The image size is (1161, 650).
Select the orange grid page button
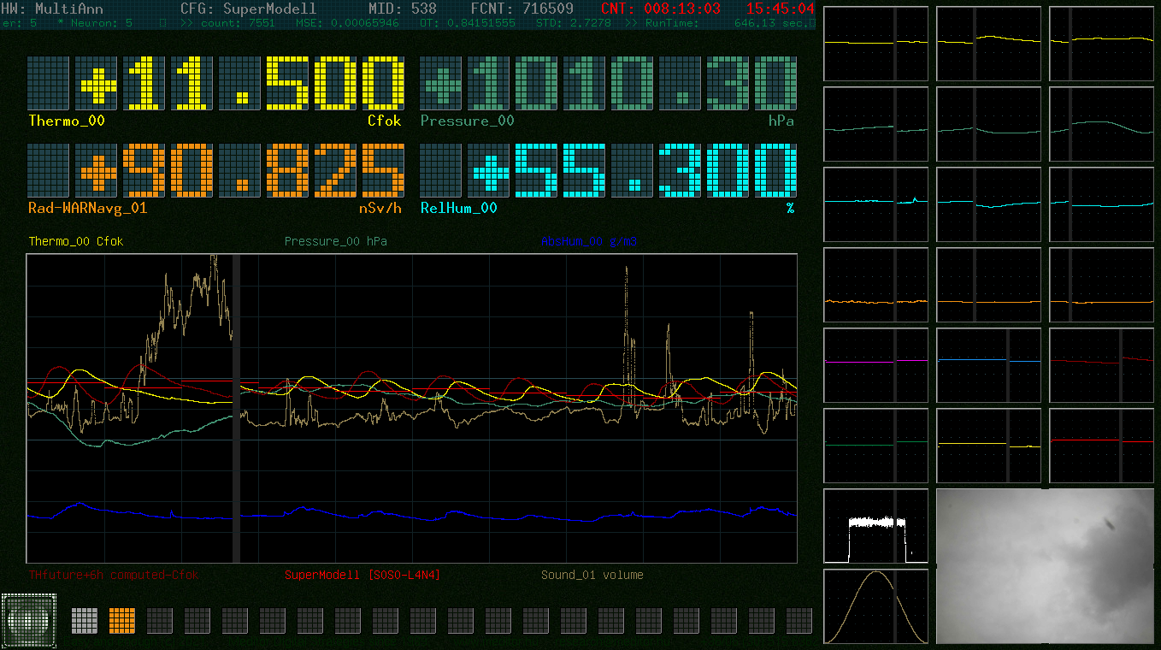(x=123, y=620)
